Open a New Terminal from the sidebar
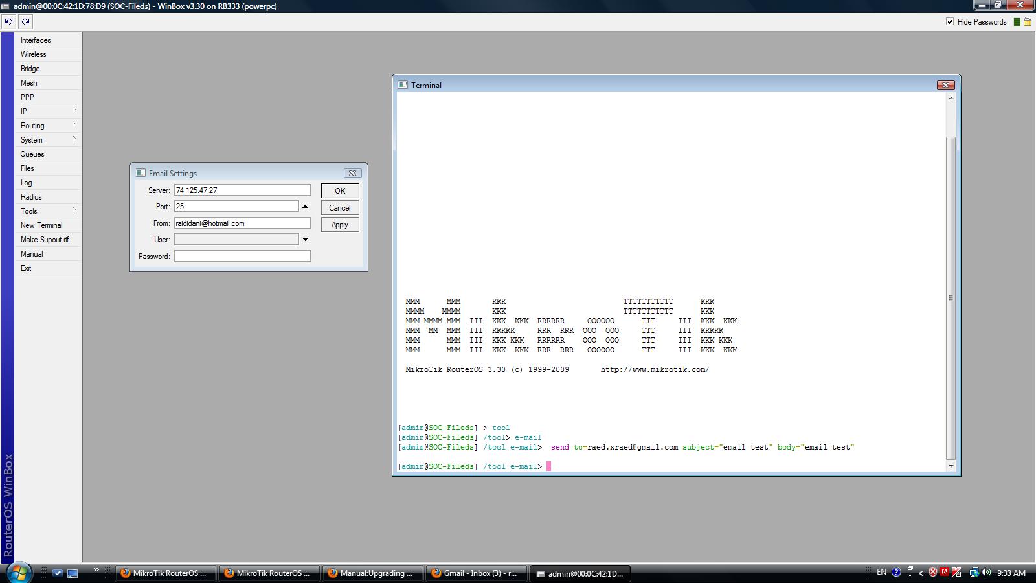The height and width of the screenshot is (583, 1036). click(x=48, y=225)
